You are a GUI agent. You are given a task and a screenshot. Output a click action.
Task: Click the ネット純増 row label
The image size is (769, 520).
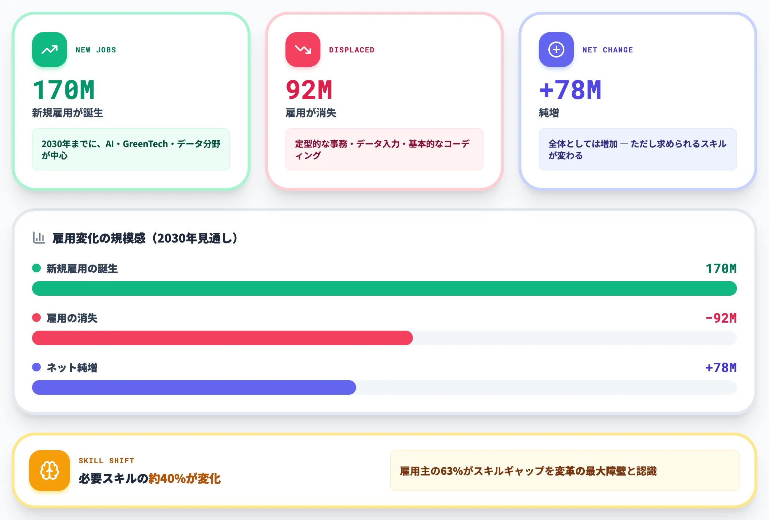click(x=72, y=368)
